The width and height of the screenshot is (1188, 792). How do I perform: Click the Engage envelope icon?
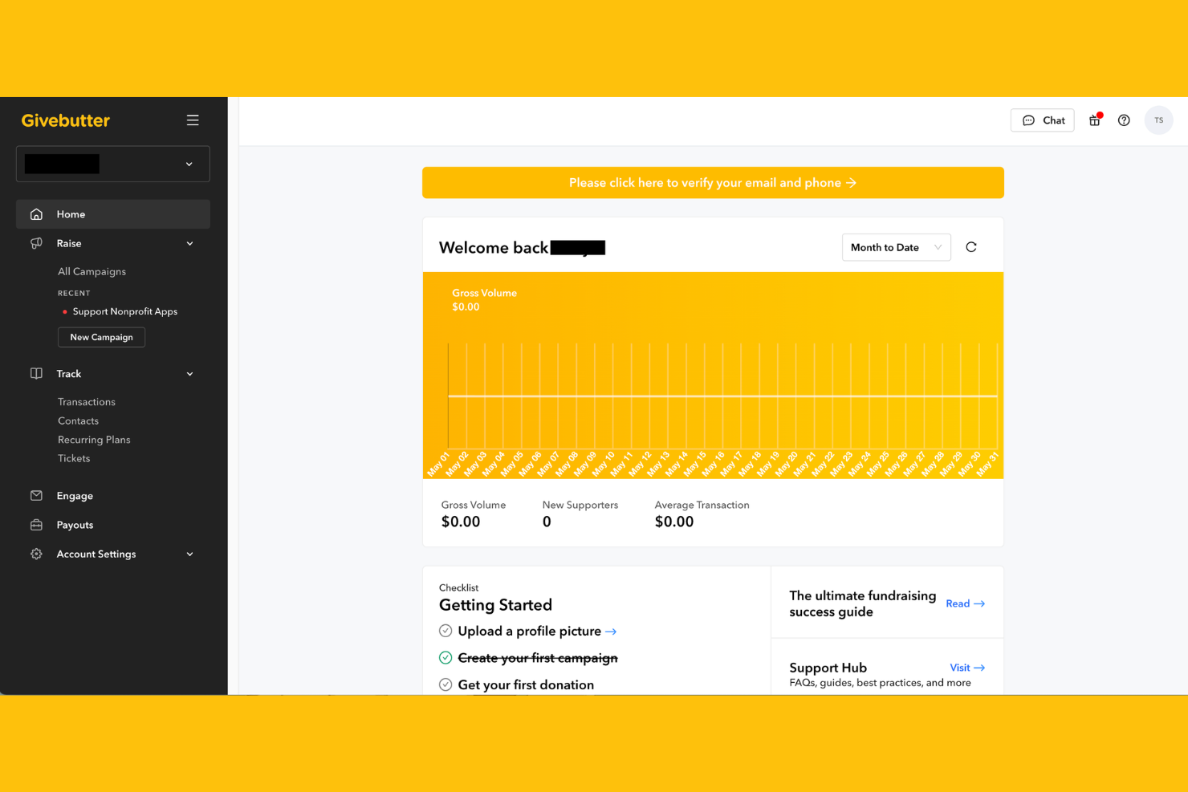[36, 496]
